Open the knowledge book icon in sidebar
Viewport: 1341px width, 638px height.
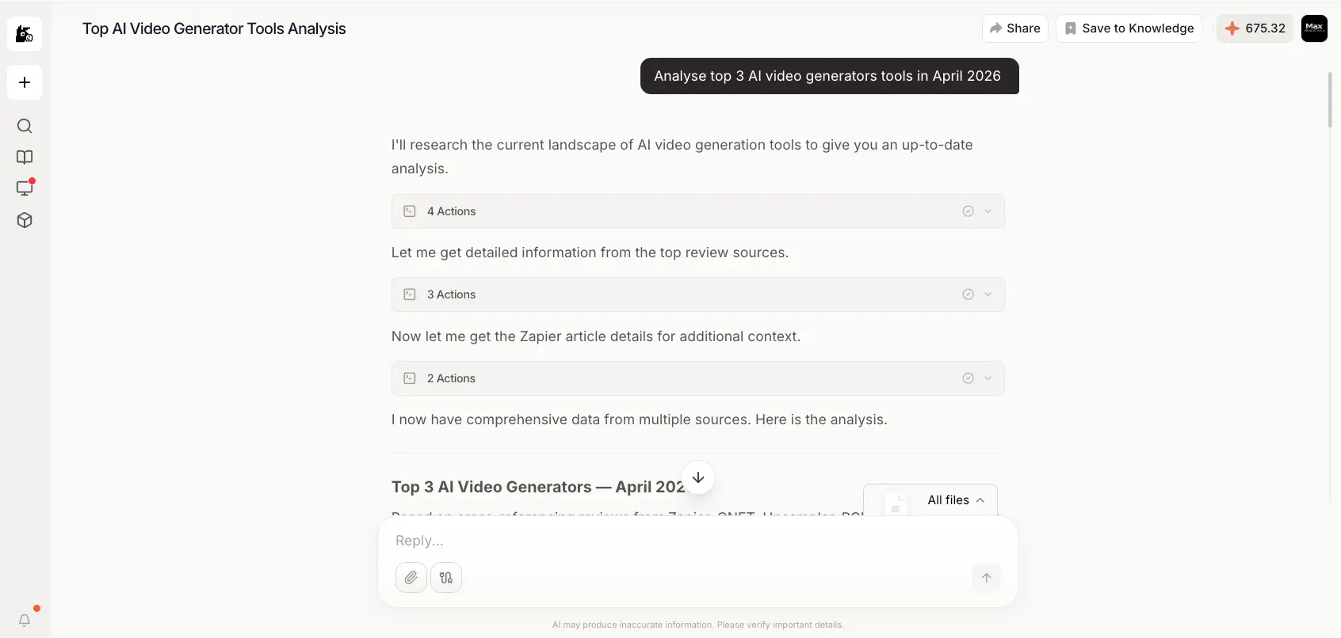coord(25,157)
